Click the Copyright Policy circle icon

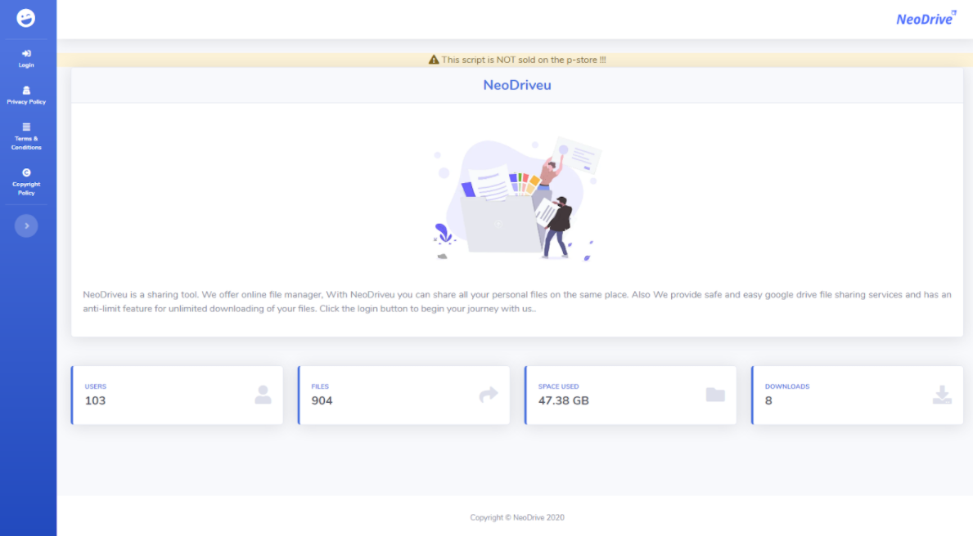click(x=26, y=172)
